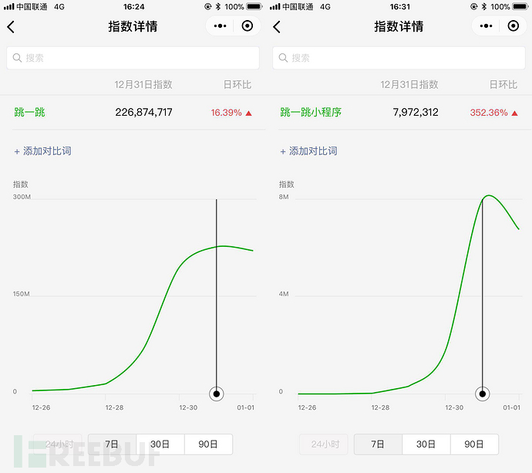Viewport: 532px width, 473px height.
Task: Select 30日 range in left chart
Action: [x=160, y=444]
